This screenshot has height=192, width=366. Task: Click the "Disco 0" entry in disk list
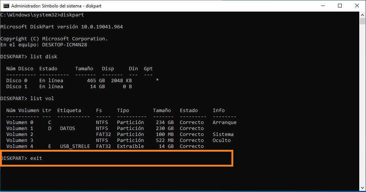(x=17, y=81)
